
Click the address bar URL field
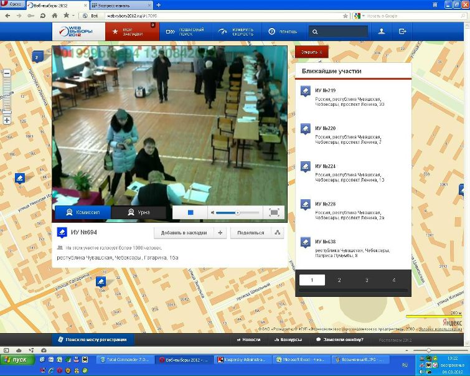tap(223, 16)
